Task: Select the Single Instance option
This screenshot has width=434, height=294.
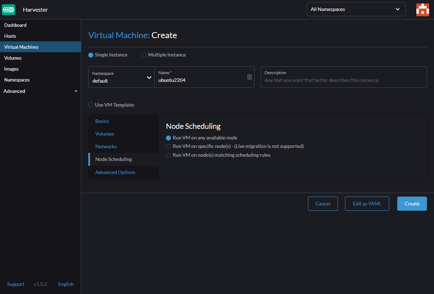Action: coord(91,55)
